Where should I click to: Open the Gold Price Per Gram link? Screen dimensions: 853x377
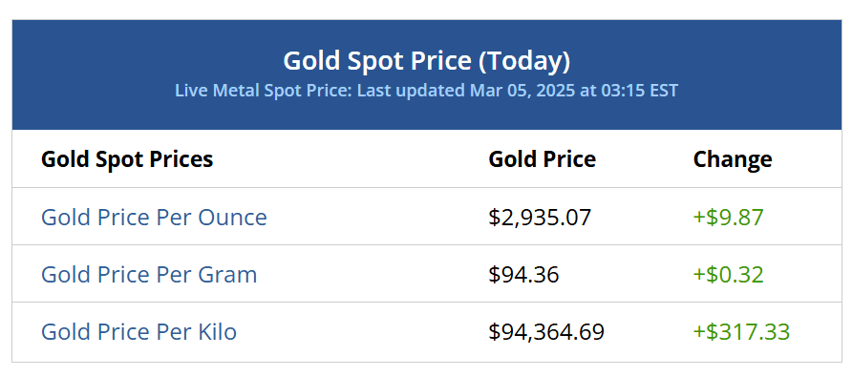point(149,274)
